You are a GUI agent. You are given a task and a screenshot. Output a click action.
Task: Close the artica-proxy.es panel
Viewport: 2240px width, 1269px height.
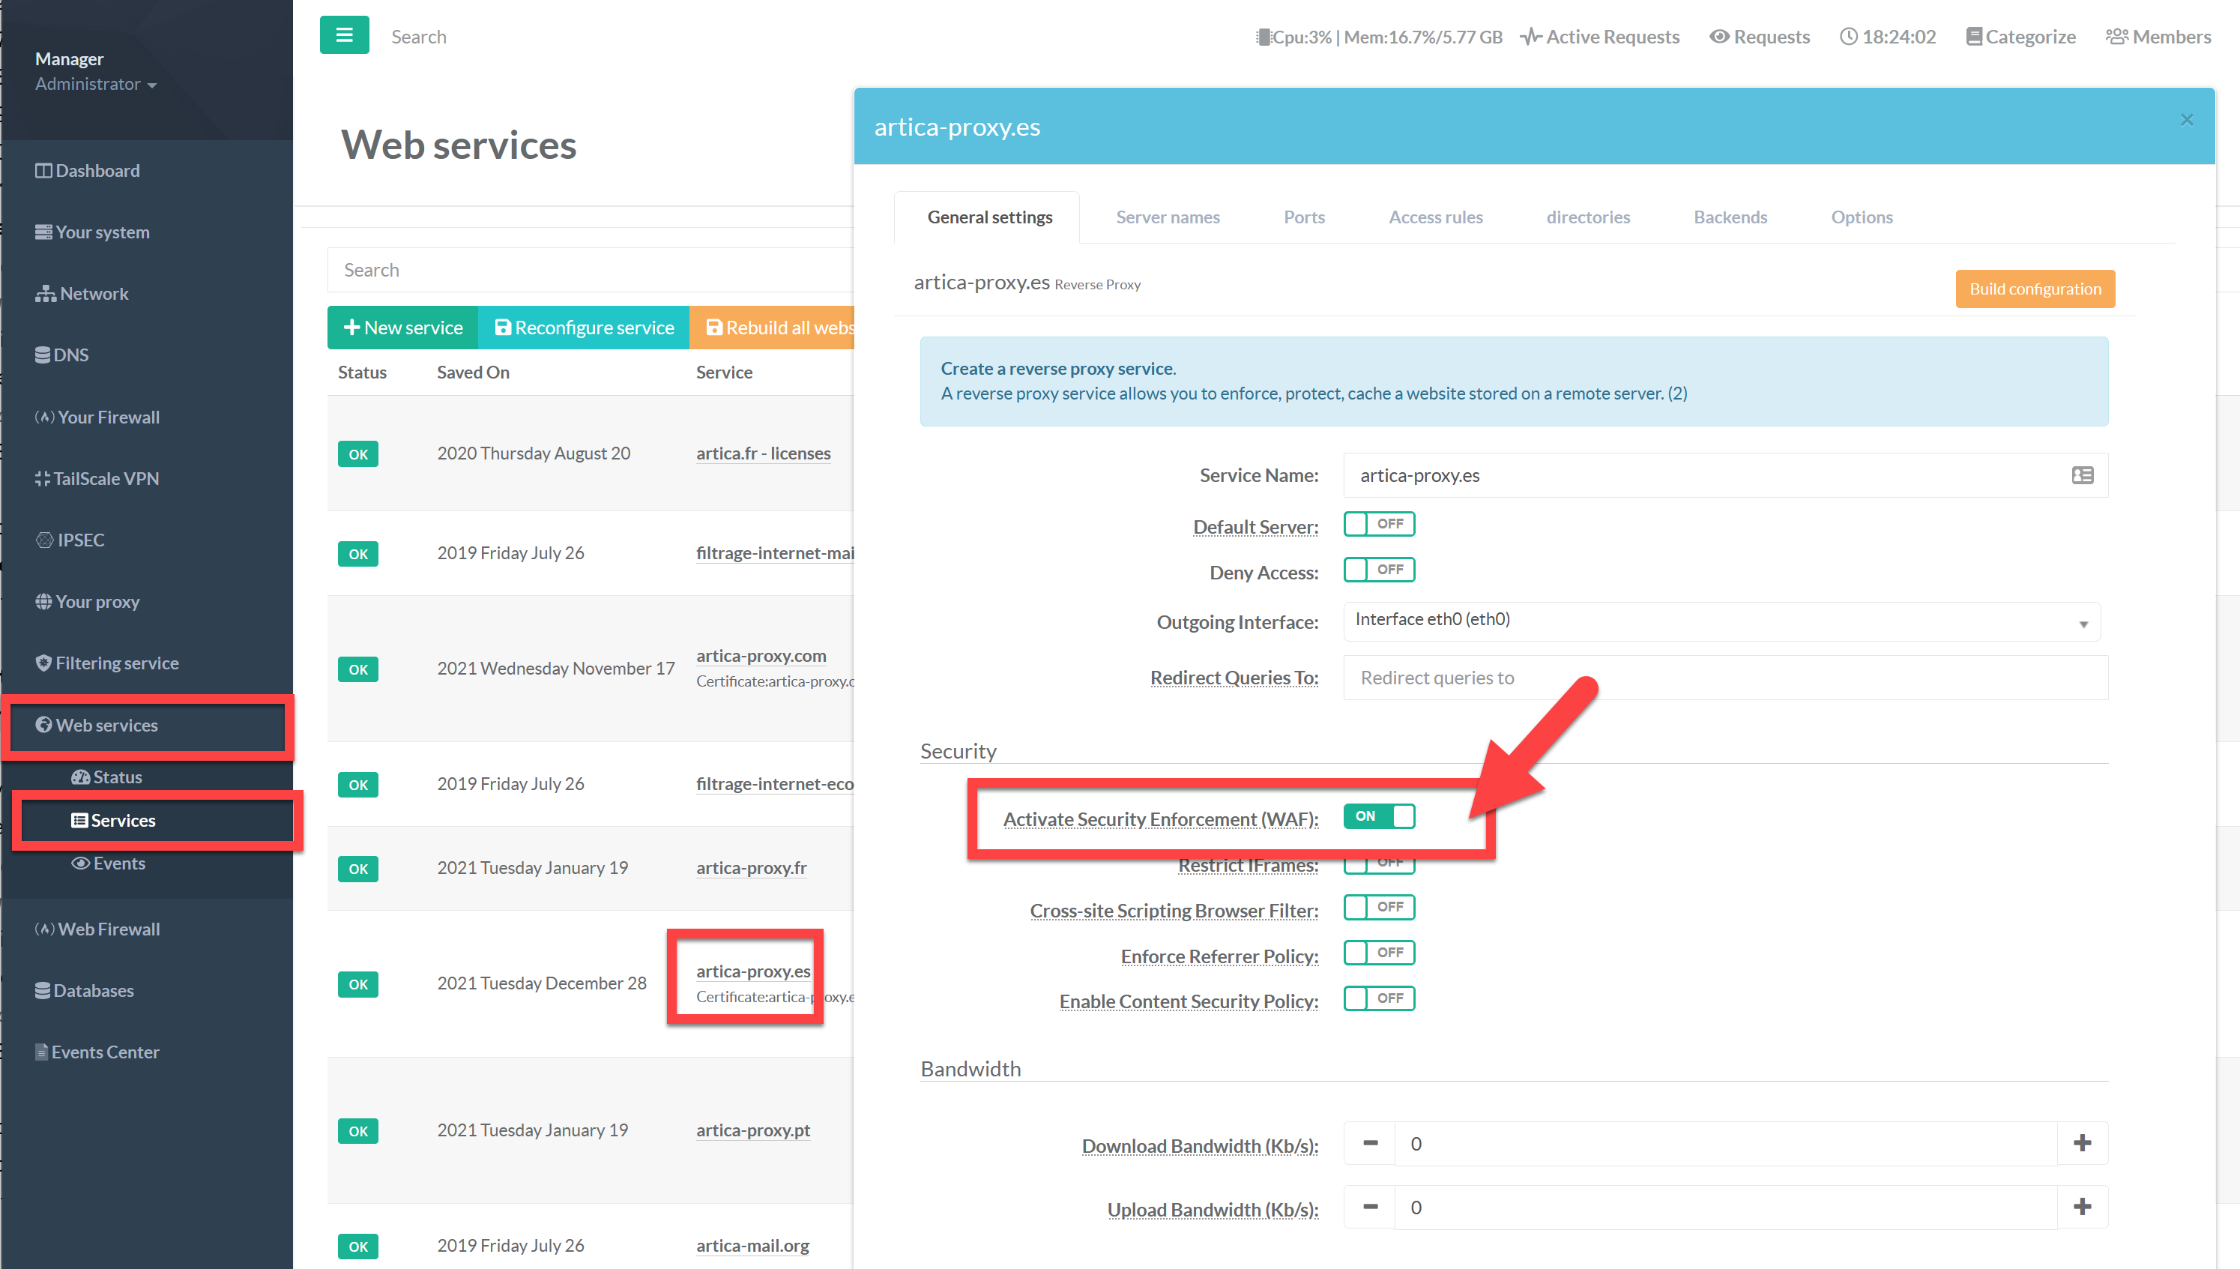tap(2186, 120)
